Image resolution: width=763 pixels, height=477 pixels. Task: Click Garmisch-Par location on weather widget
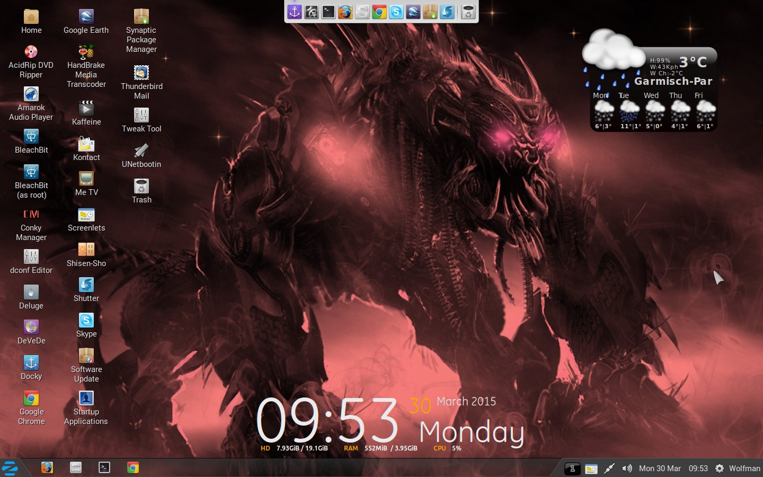coord(673,81)
